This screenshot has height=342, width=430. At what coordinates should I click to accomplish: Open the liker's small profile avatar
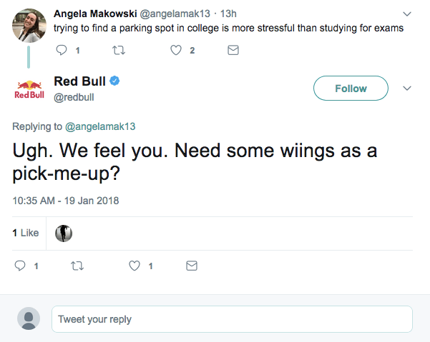coord(64,233)
